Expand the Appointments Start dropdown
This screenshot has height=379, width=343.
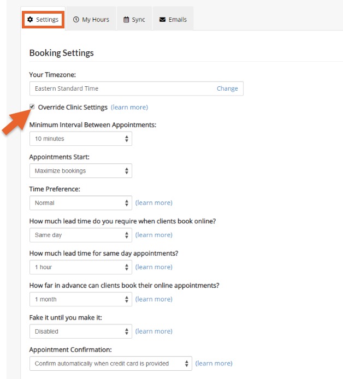tap(81, 170)
